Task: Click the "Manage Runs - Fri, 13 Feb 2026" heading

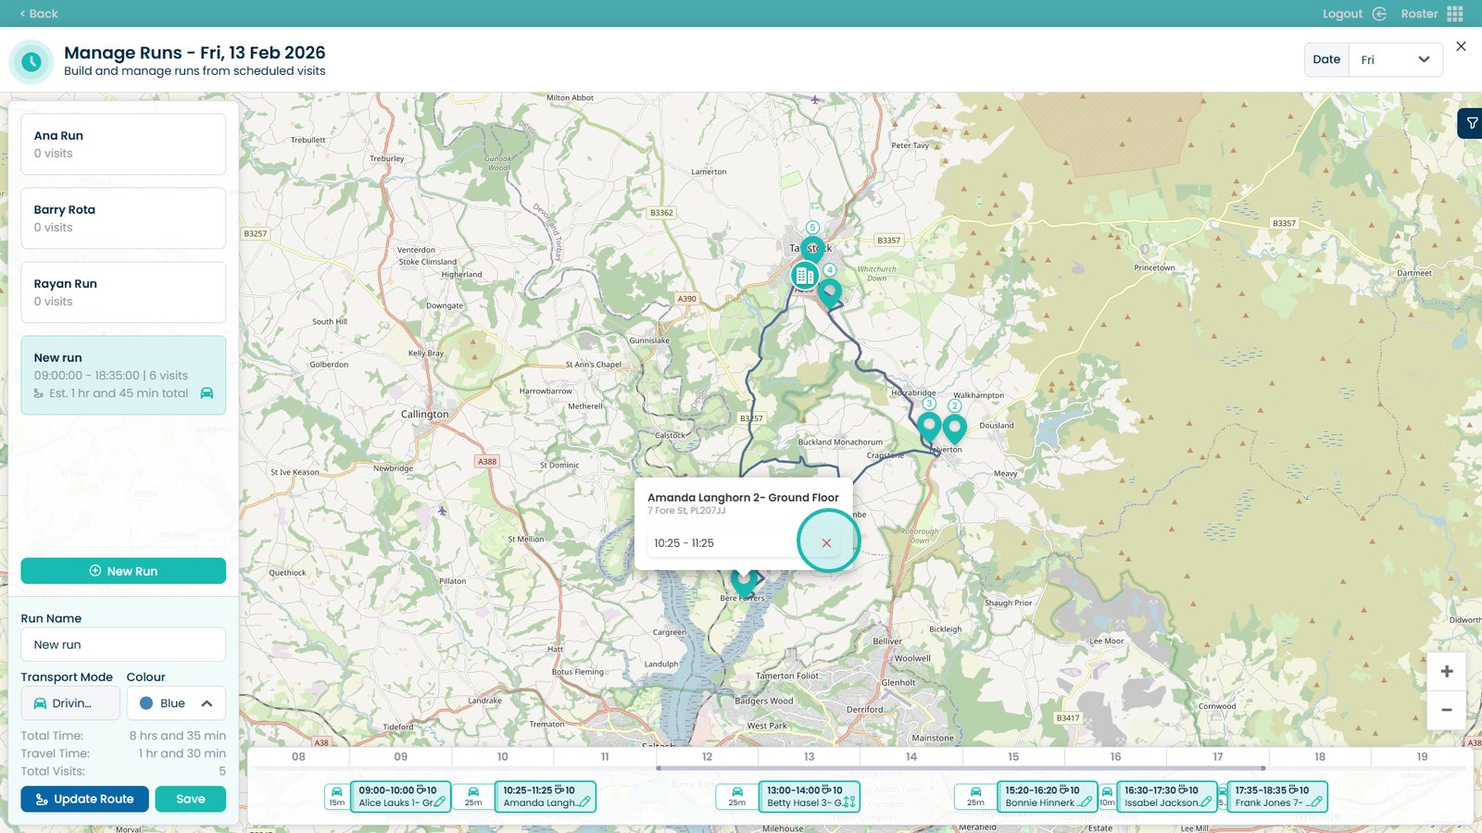Action: [x=195, y=53]
